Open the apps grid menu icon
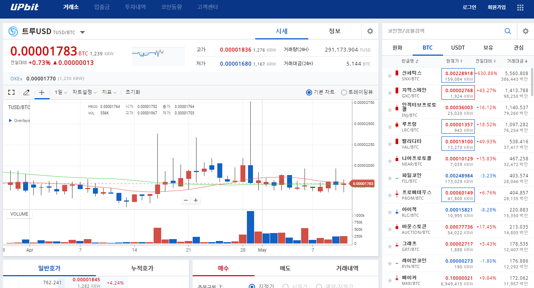 pyautogui.click(x=520, y=7)
